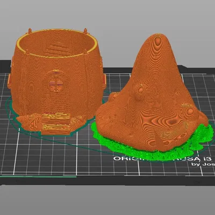This screenshot has height=215, width=215.
Task: Click the gray background above the print bed
Action: coord(107,15)
